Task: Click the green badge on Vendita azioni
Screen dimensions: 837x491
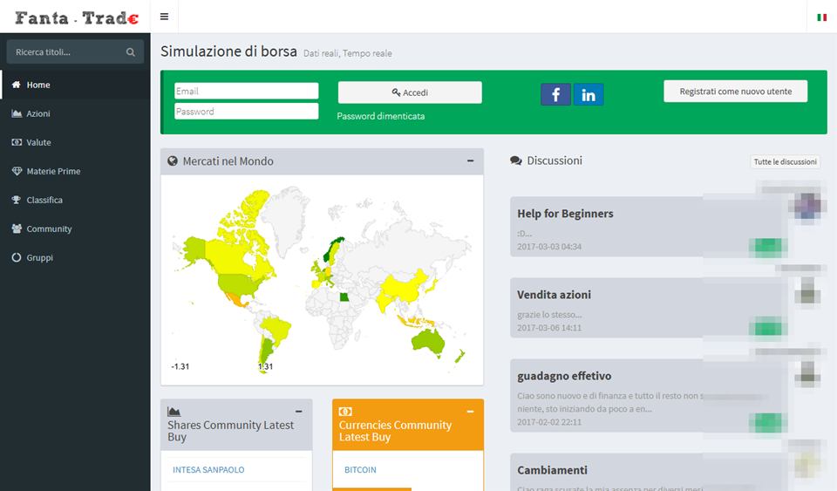Action: [x=768, y=328]
